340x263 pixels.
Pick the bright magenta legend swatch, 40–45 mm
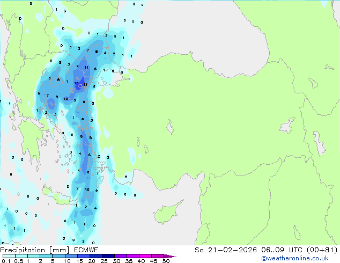(x=145, y=256)
